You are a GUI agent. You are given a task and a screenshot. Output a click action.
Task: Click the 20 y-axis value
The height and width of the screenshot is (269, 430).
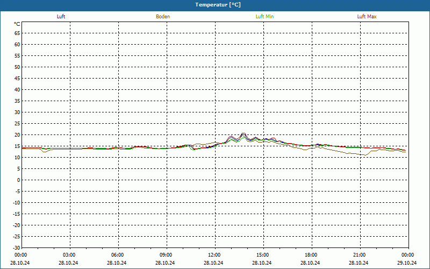(17, 135)
